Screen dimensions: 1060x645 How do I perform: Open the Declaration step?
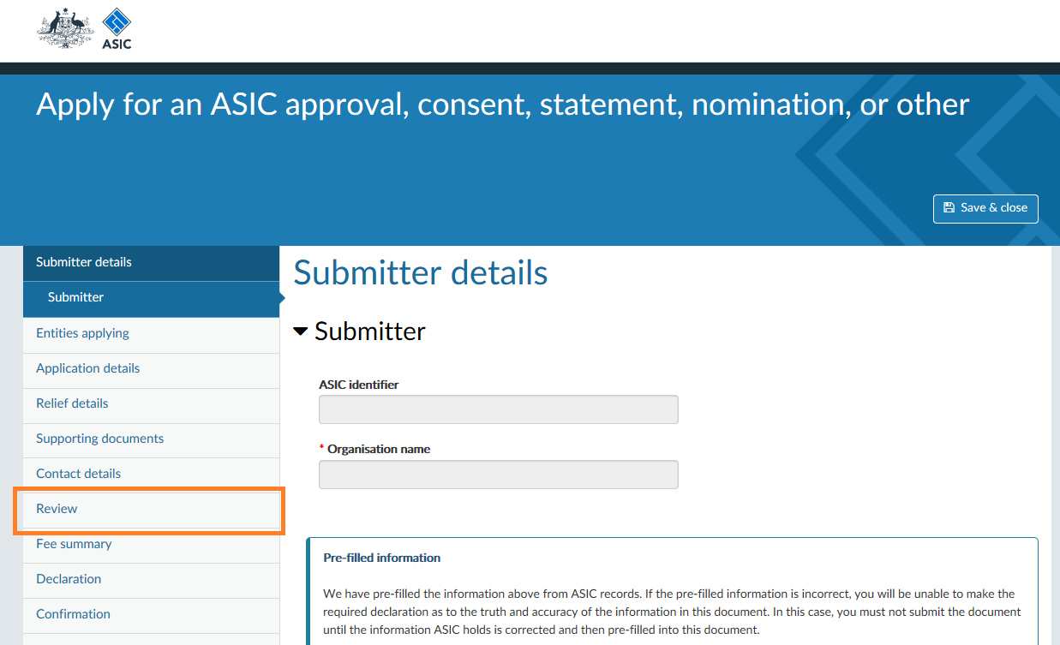(151, 580)
